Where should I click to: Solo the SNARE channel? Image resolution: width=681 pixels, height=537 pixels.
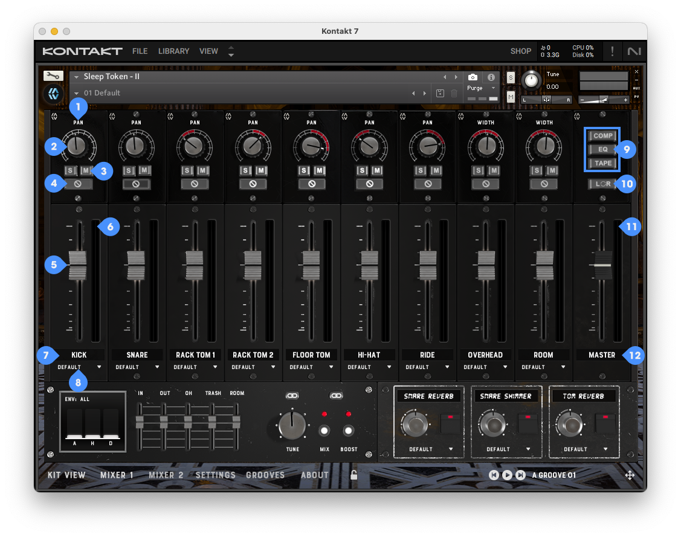pyautogui.click(x=129, y=171)
